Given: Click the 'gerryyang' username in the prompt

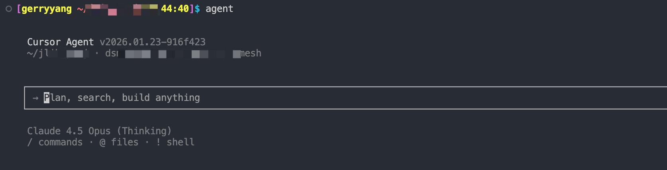Looking at the screenshot, I should coord(47,9).
